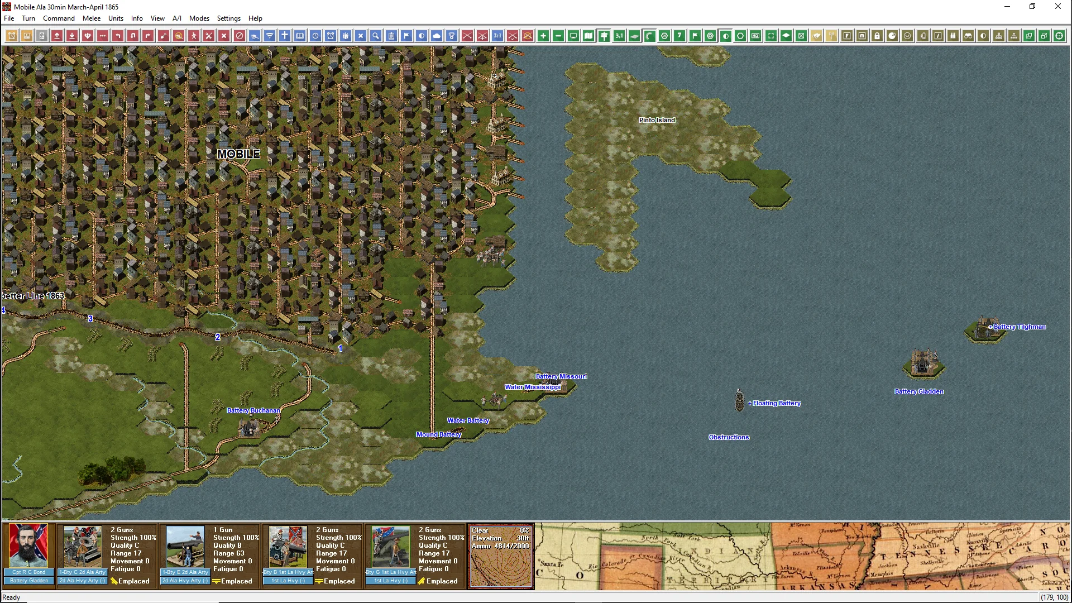Click the zoom in plus icon

[543, 36]
